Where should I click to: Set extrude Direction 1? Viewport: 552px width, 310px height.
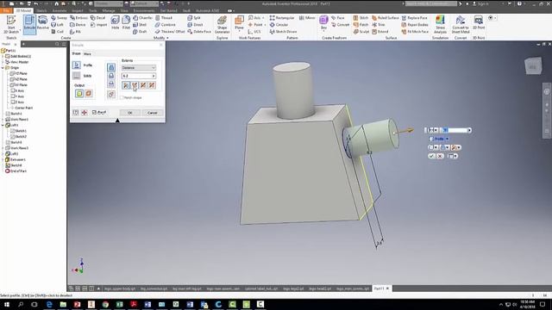tap(126, 85)
